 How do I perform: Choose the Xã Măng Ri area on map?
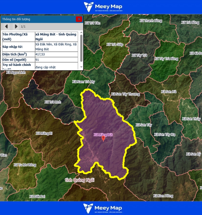(x=44, y=133)
